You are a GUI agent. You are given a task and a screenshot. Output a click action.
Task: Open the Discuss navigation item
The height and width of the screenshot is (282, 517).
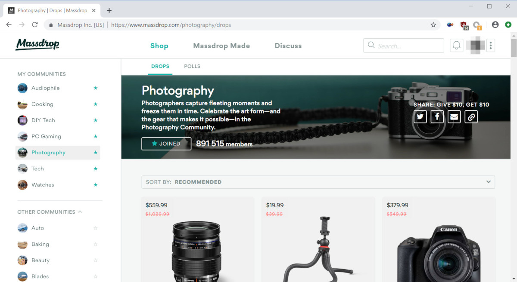click(288, 46)
